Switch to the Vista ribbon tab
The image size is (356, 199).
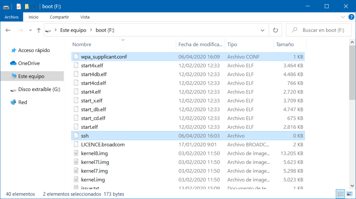[x=85, y=17]
